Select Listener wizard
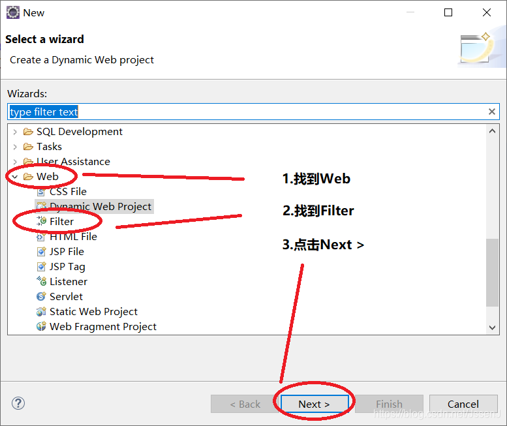 [69, 282]
